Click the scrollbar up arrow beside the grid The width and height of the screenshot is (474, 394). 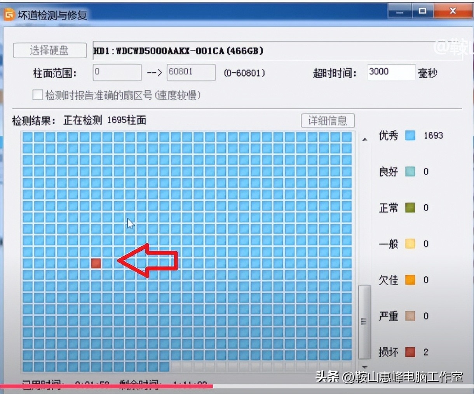[364, 139]
